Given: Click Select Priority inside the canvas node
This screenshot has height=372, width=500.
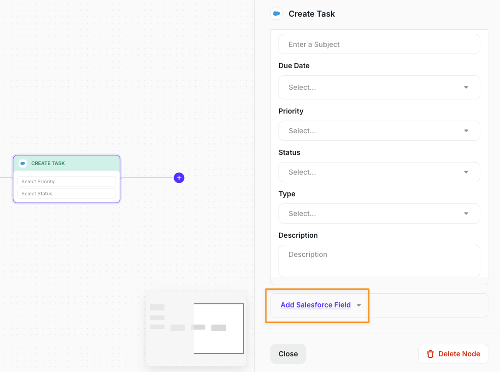Looking at the screenshot, I should click(66, 182).
